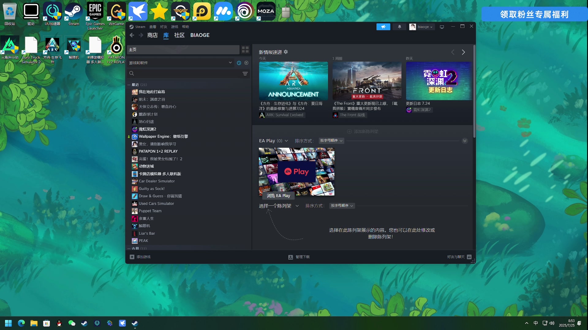Screen dimensions: 588x330
Task: Click the library page vertical scrollbar
Action: (474, 92)
